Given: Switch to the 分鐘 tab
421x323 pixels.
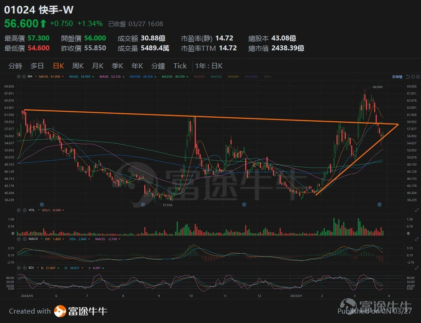Looking at the screenshot, I should coord(158,66).
